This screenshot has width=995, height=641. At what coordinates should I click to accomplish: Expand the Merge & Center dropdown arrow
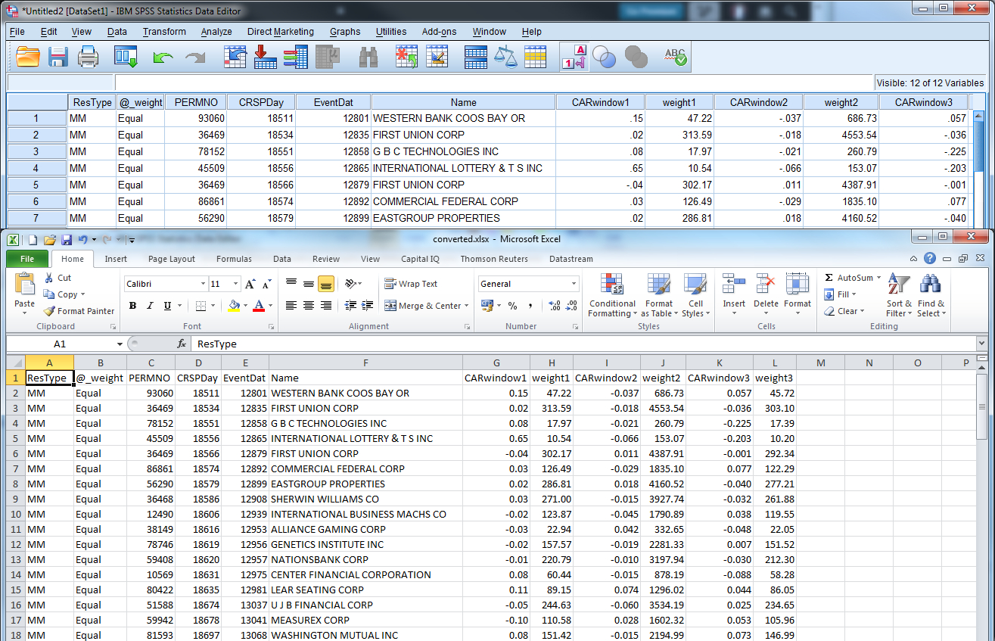point(468,306)
